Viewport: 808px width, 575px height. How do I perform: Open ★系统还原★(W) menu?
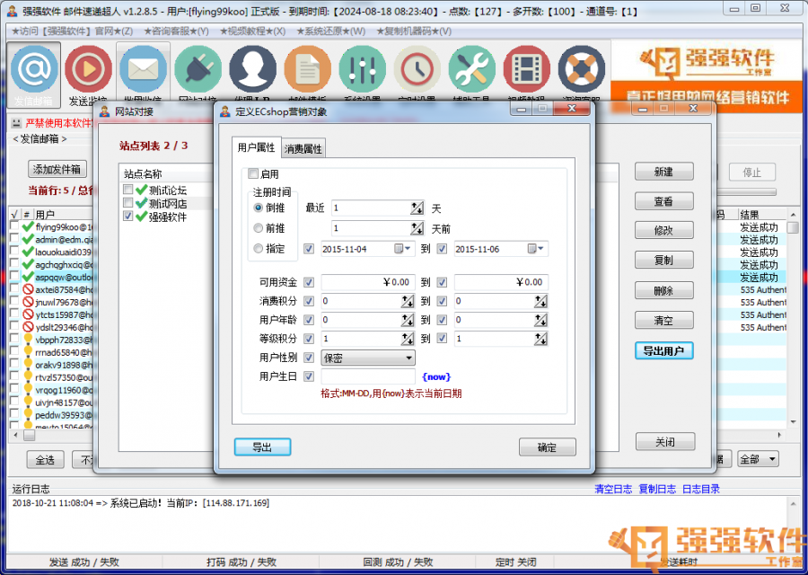click(330, 31)
